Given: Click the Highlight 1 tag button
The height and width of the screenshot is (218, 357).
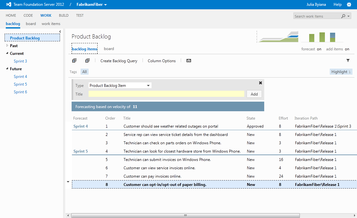Looking at the screenshot, I should (341, 71).
